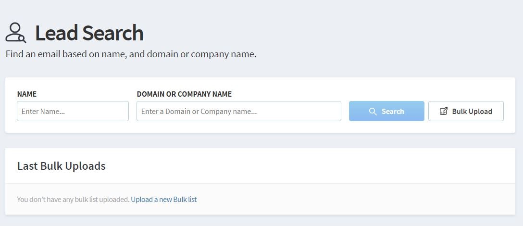
Task: Click the 'Lead Search' page heading
Action: (x=89, y=33)
